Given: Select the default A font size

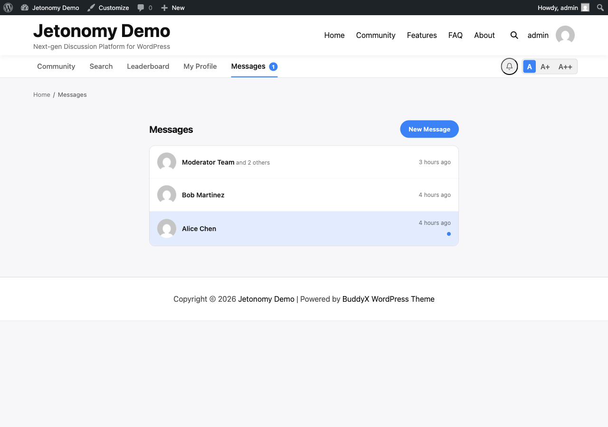Looking at the screenshot, I should click(x=529, y=66).
